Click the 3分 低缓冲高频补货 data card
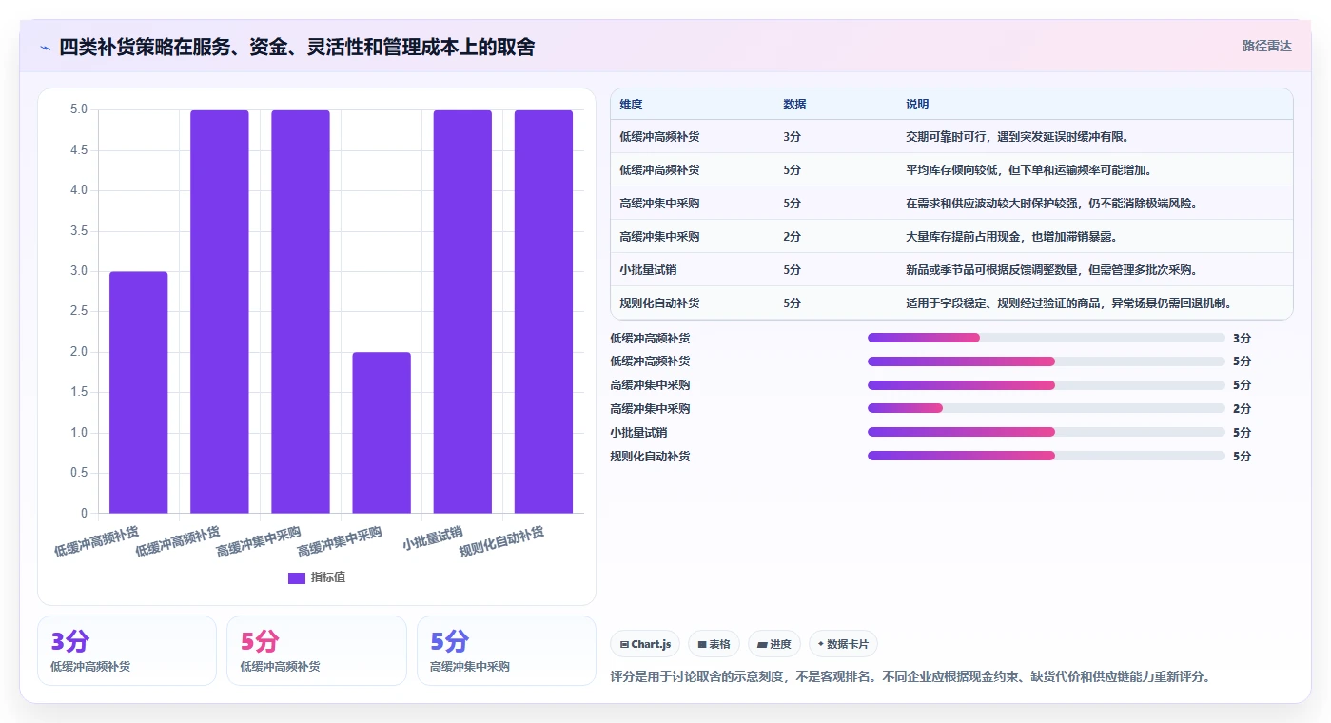Image resolution: width=1331 pixels, height=723 pixels. [127, 651]
